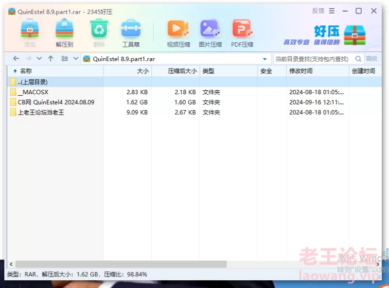
Task: Click the 9.09 KB size cell
Action: [x=137, y=113]
